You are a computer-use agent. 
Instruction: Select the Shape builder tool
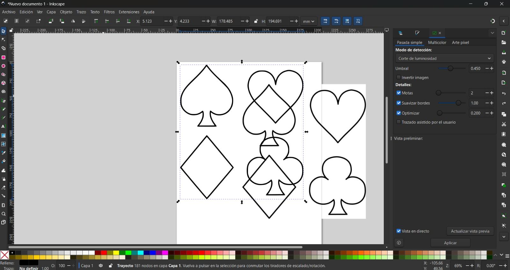[4, 48]
